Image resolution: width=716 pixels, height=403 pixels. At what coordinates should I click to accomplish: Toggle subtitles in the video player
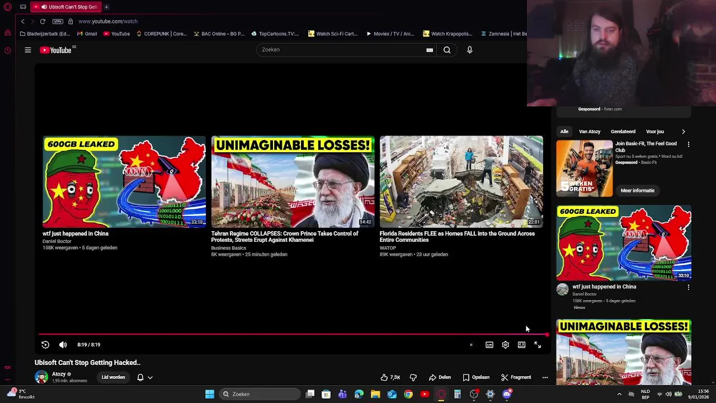[489, 345]
